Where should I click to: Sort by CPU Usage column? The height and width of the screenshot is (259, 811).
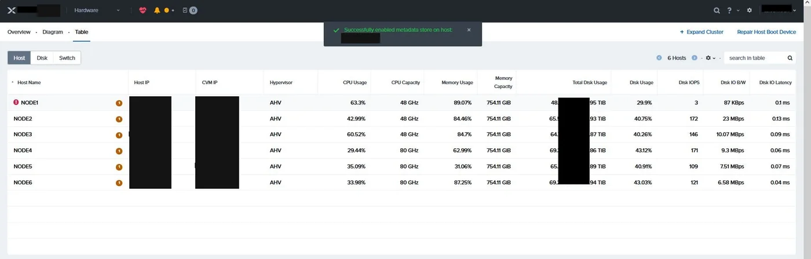[355, 82]
